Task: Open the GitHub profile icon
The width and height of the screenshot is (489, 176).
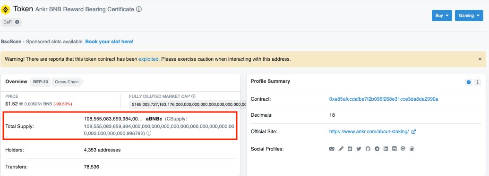Action: point(368,149)
